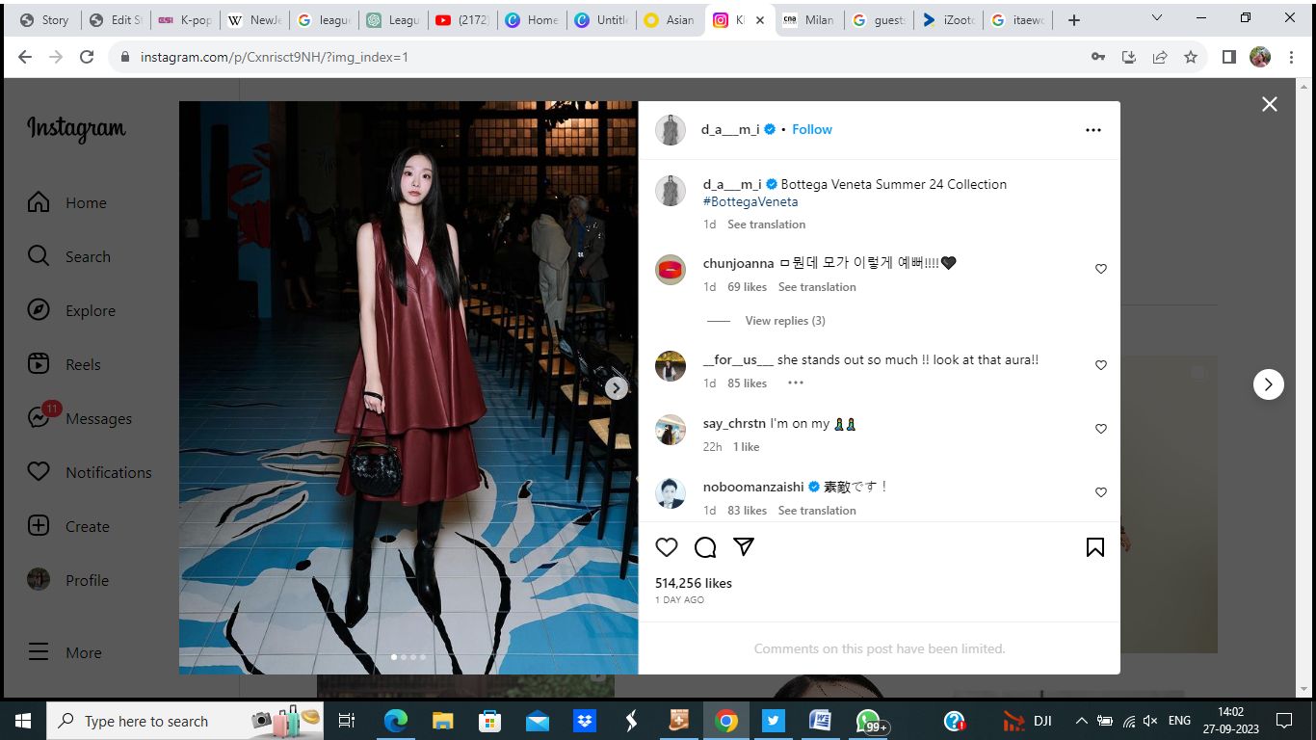1316x740 pixels.
Task: See translation of noboomanzaishi's comment
Action: coord(817,511)
